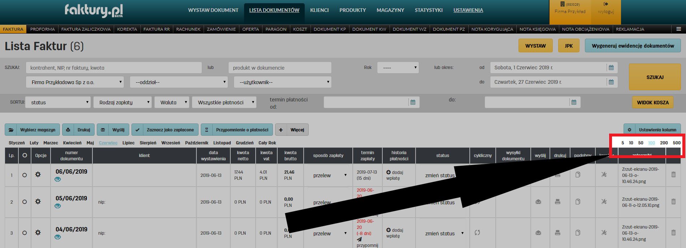
Task: Open the KLIENCI menu
Action: click(319, 10)
